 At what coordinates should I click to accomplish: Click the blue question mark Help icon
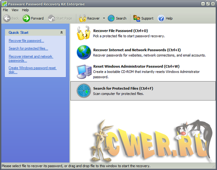161,18
